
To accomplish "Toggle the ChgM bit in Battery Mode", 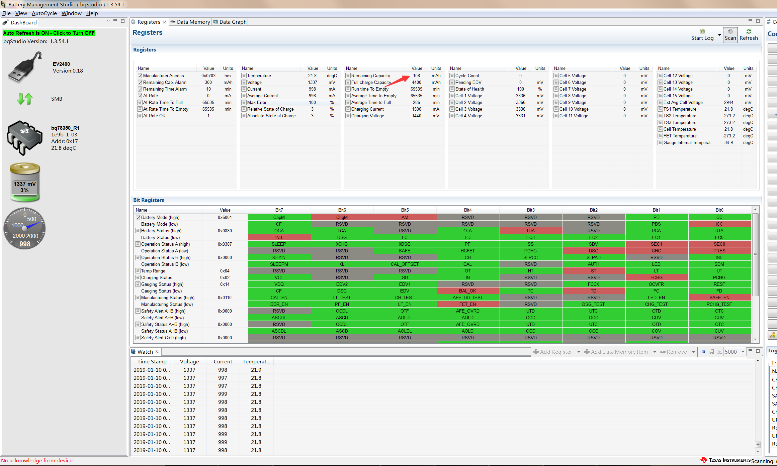I will click(x=342, y=217).
